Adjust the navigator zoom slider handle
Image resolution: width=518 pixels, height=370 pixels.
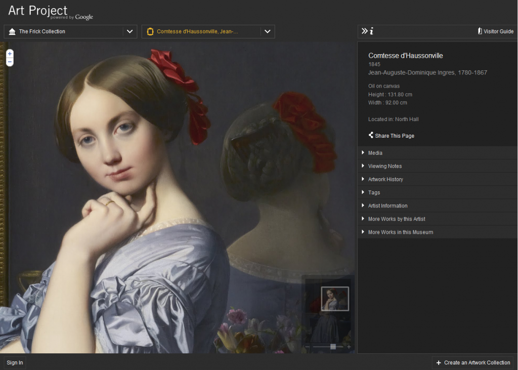point(333,347)
